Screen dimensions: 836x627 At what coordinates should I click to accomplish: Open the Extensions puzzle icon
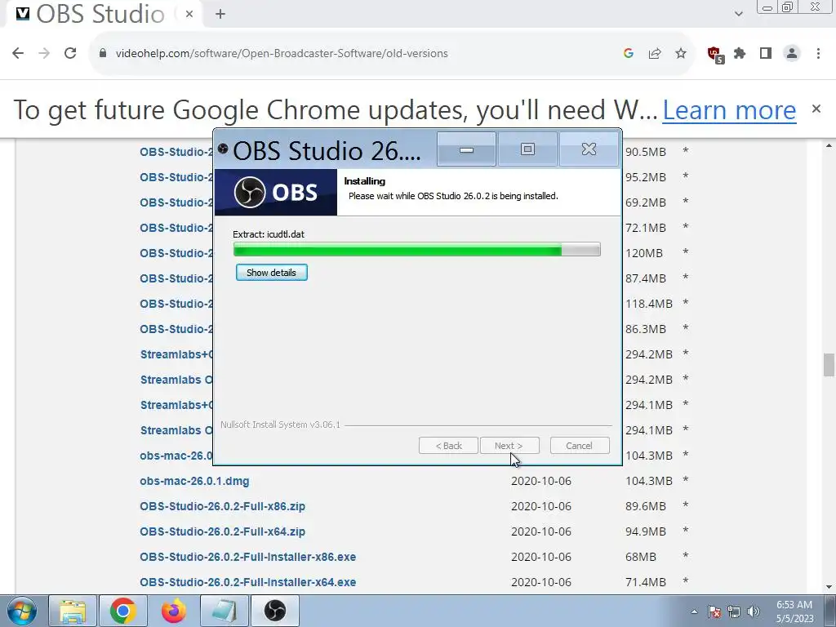point(740,53)
